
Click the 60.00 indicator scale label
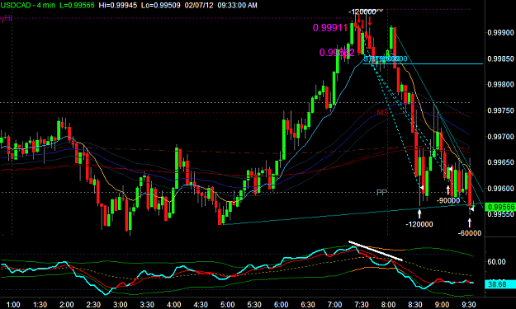[496, 262]
